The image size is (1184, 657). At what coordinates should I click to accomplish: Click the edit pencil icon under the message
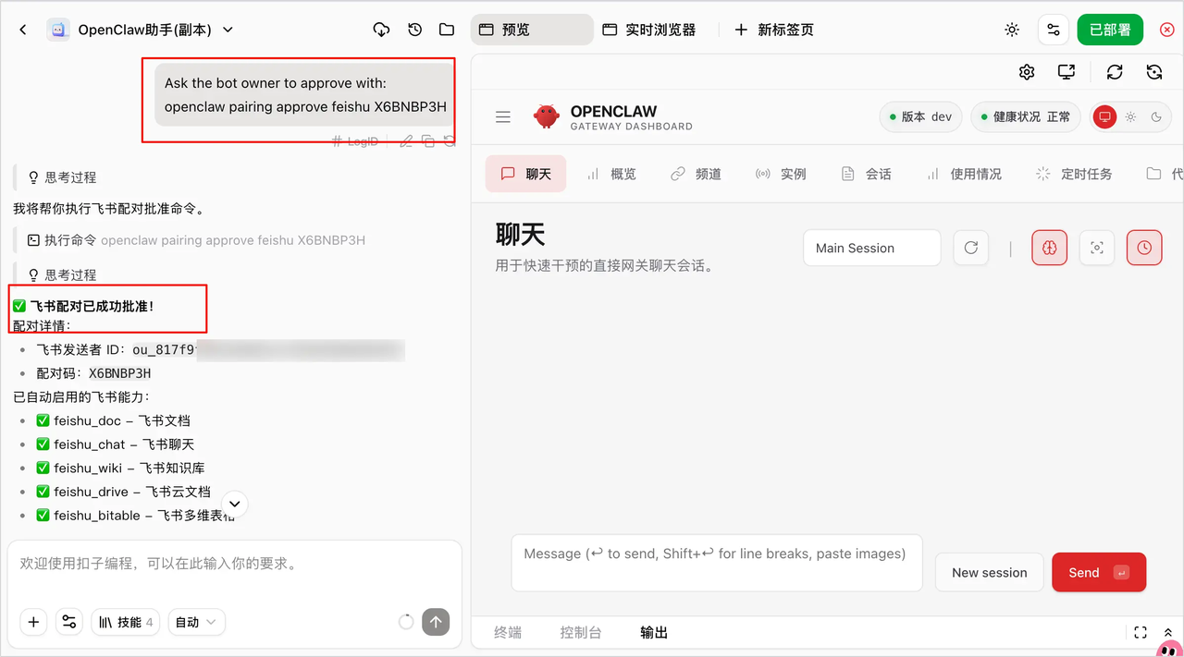pos(405,141)
